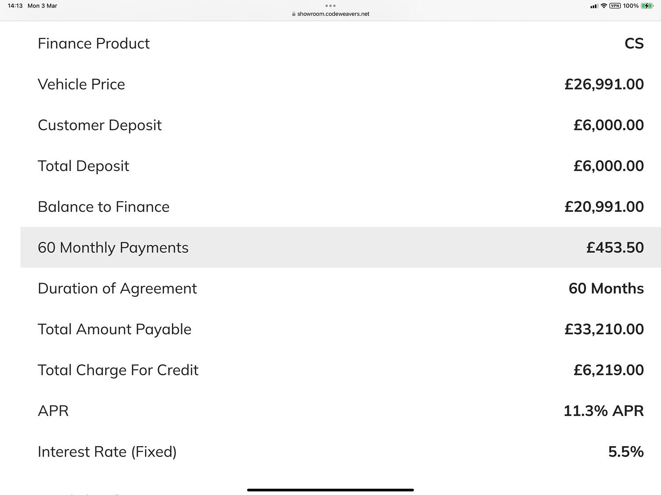The image size is (661, 495).
Task: Tap the VPN badge in status bar
Action: (615, 6)
